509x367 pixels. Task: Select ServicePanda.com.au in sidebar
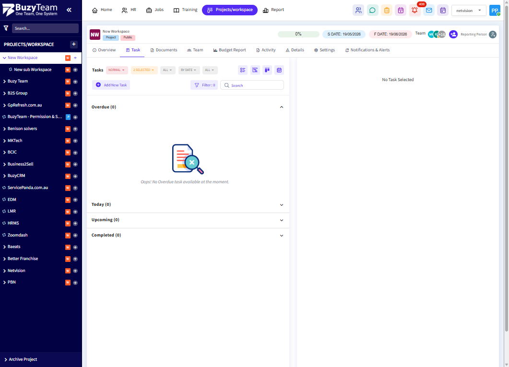(28, 188)
